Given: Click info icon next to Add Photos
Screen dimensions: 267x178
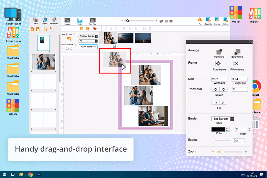Looking at the screenshot, I should pyautogui.click(x=75, y=34).
